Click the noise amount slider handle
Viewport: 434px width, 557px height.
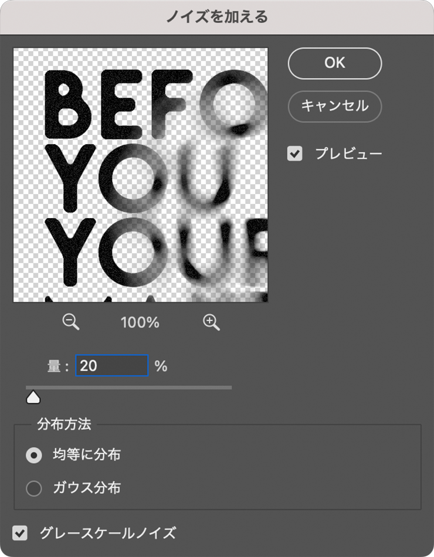[33, 398]
